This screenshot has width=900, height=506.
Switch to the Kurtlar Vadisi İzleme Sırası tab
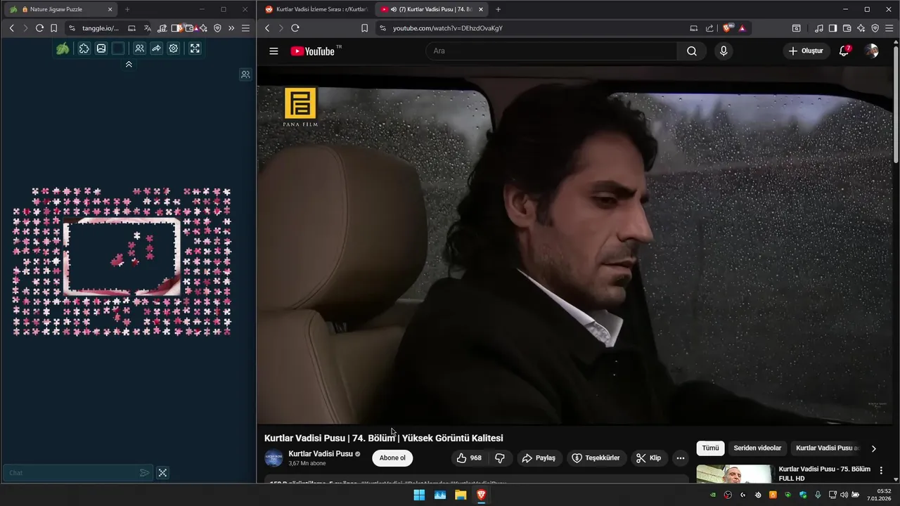click(x=316, y=9)
